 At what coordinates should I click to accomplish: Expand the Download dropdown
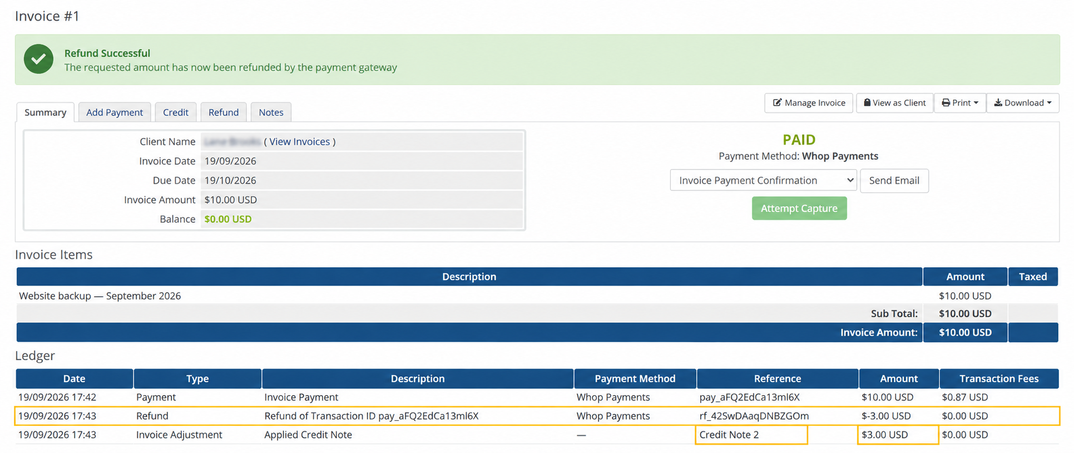point(1023,103)
